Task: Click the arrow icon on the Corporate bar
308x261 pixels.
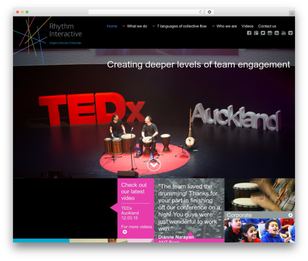Action: click(x=290, y=215)
